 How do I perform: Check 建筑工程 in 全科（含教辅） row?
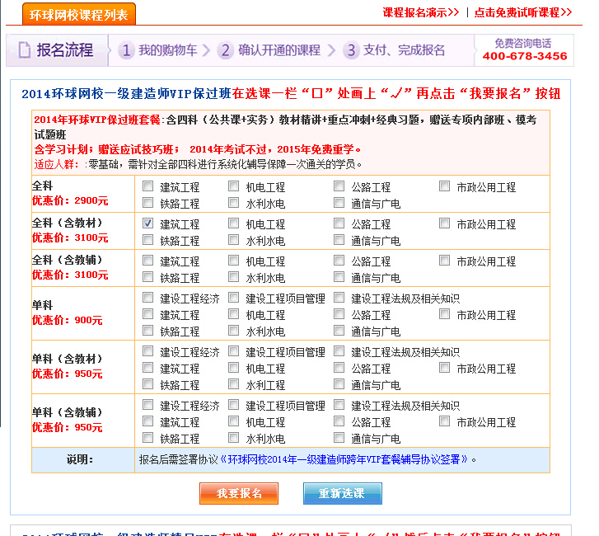coord(147,261)
